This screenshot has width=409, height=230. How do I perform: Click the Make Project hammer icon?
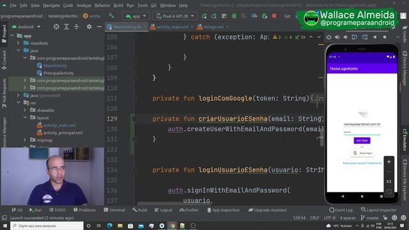point(111,16)
